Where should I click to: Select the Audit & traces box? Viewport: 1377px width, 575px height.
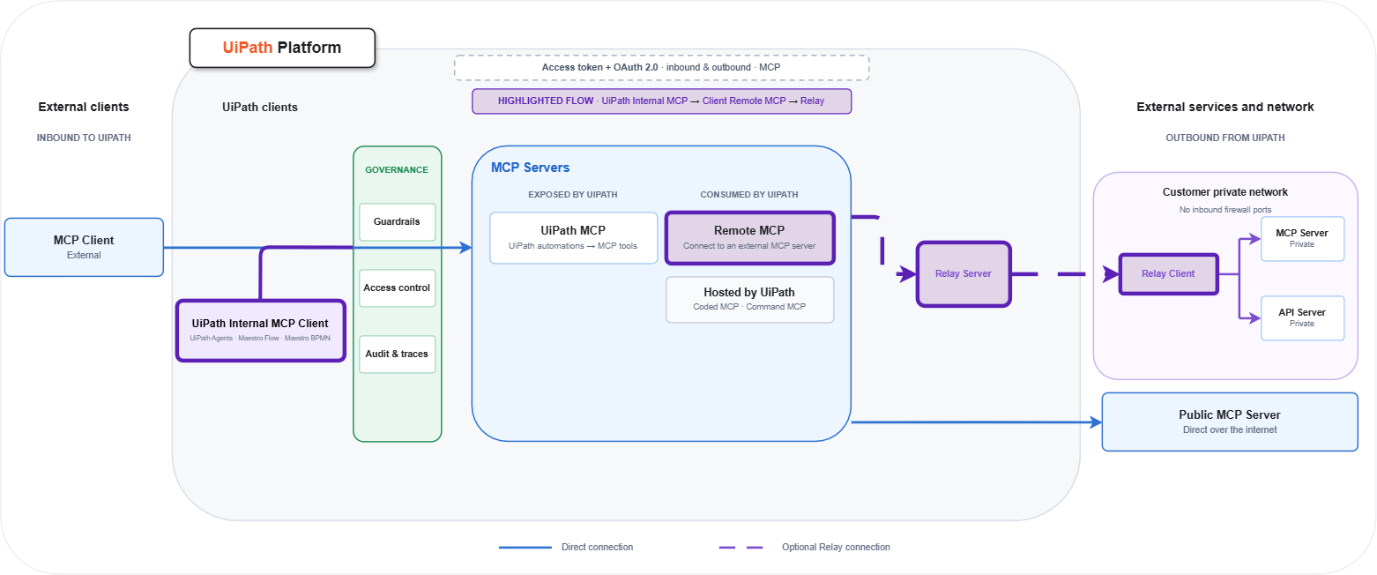click(398, 355)
